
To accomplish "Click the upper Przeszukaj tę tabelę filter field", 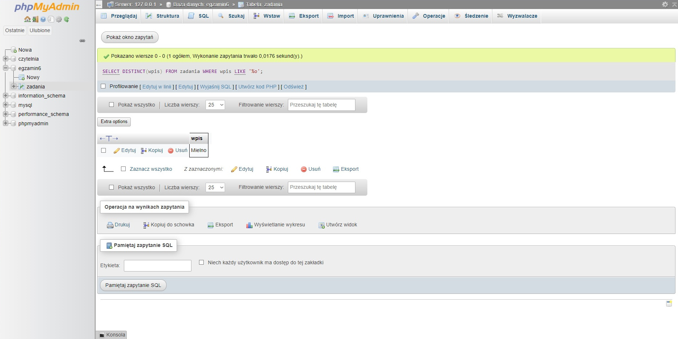I will 321,105.
